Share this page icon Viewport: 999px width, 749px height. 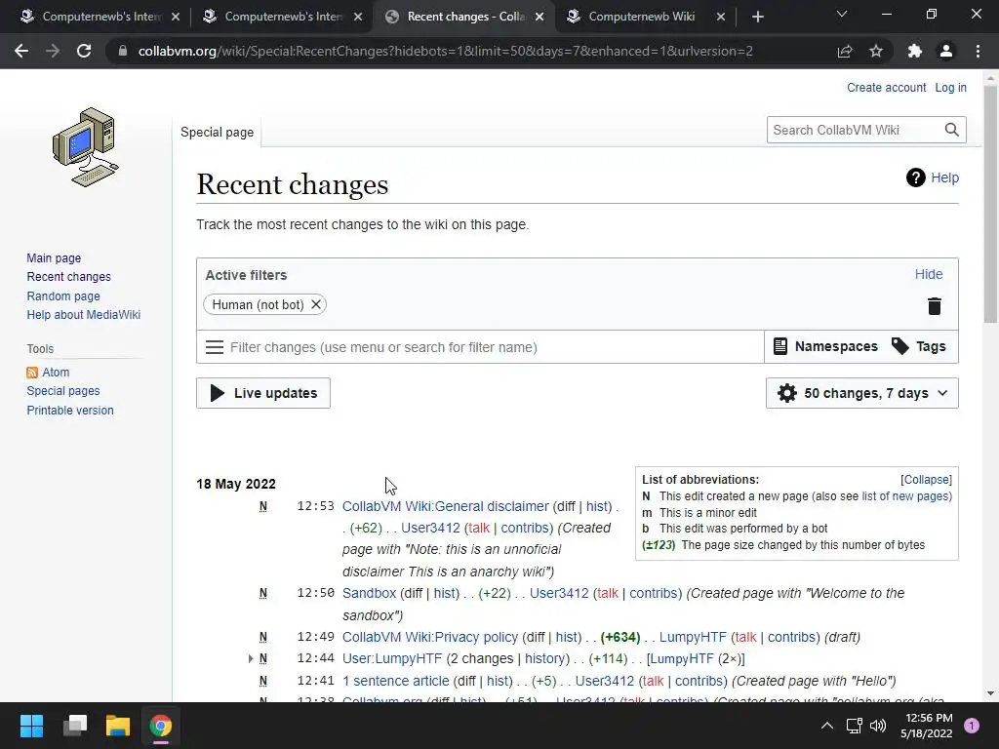point(845,51)
